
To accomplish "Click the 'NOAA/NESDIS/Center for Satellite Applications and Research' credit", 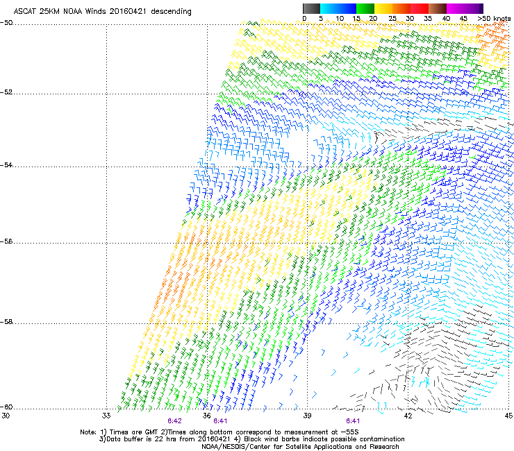I will point(300,447).
